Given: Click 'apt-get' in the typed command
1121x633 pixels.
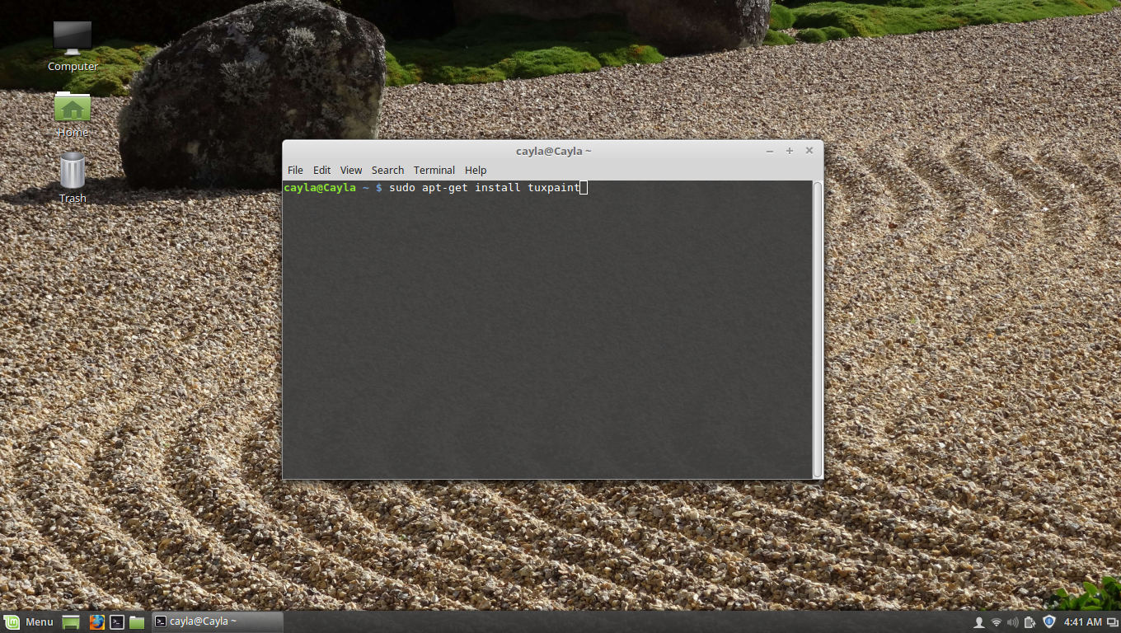Looking at the screenshot, I should (445, 188).
